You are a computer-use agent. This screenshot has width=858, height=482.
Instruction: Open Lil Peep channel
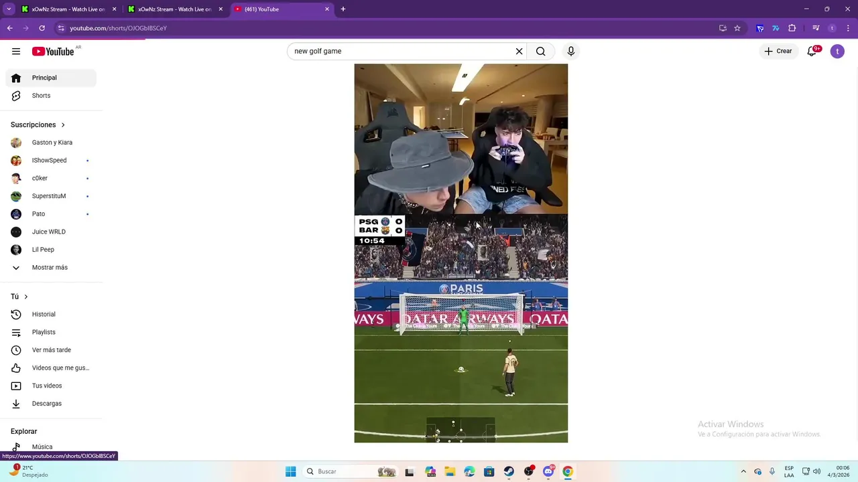point(51,250)
